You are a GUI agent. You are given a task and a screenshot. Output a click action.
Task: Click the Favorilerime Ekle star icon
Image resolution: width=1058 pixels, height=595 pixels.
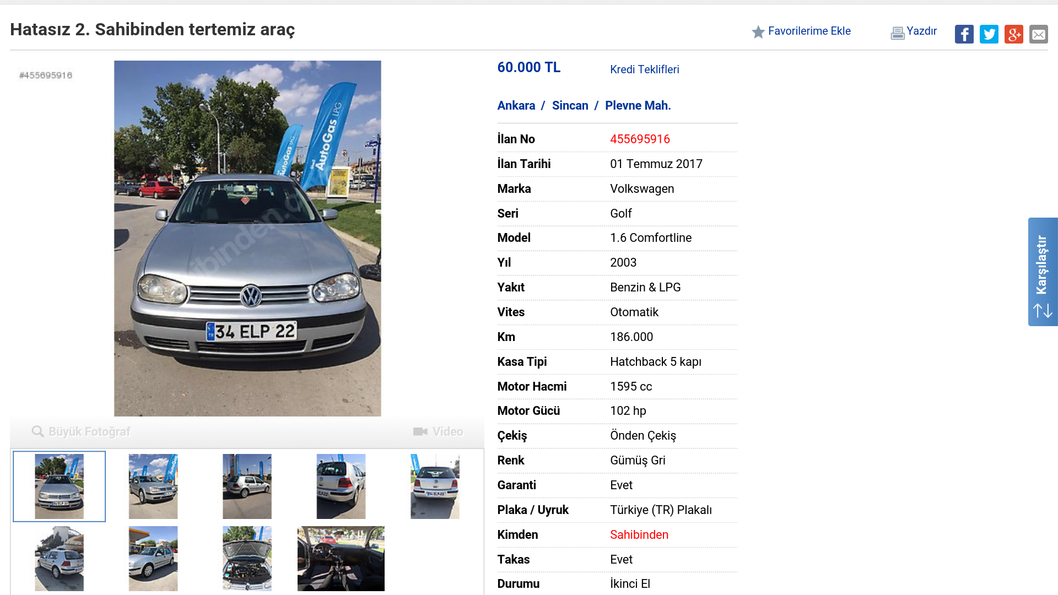(x=758, y=32)
